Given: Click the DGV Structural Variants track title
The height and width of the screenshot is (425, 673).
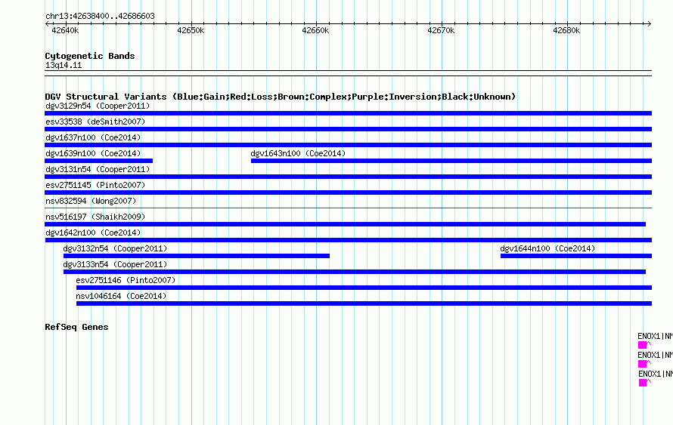Looking at the screenshot, I should 281,97.
